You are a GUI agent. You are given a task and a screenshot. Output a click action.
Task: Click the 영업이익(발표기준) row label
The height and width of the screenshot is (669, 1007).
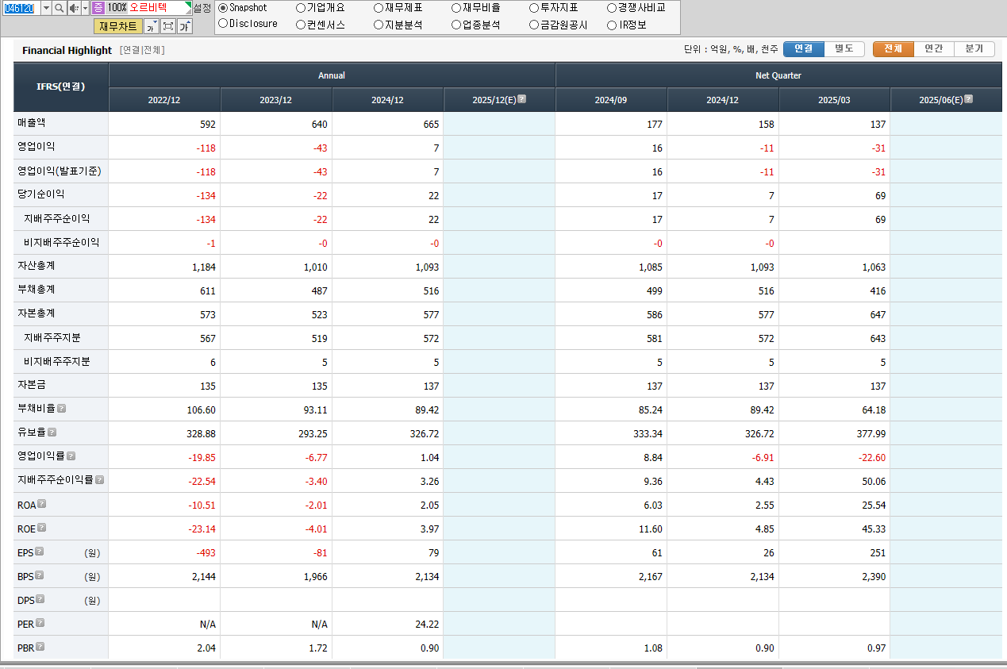click(x=60, y=171)
